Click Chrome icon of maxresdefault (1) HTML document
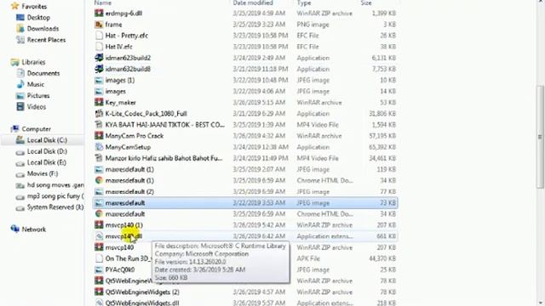Screen dimensions: 545x306 pyautogui.click(x=99, y=180)
